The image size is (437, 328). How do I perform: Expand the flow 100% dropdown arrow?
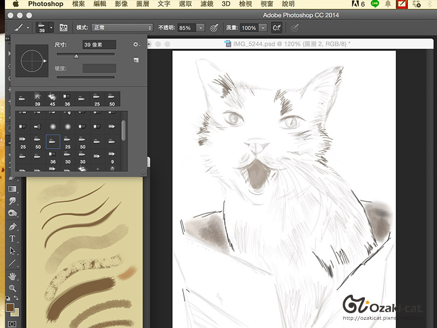pyautogui.click(x=263, y=27)
